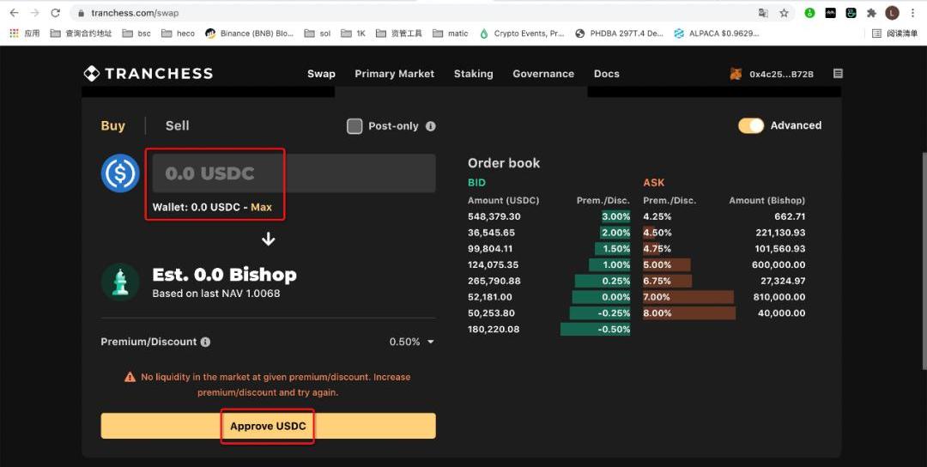This screenshot has width=927, height=467.
Task: Click the USDC coin icon
Action: click(120, 173)
